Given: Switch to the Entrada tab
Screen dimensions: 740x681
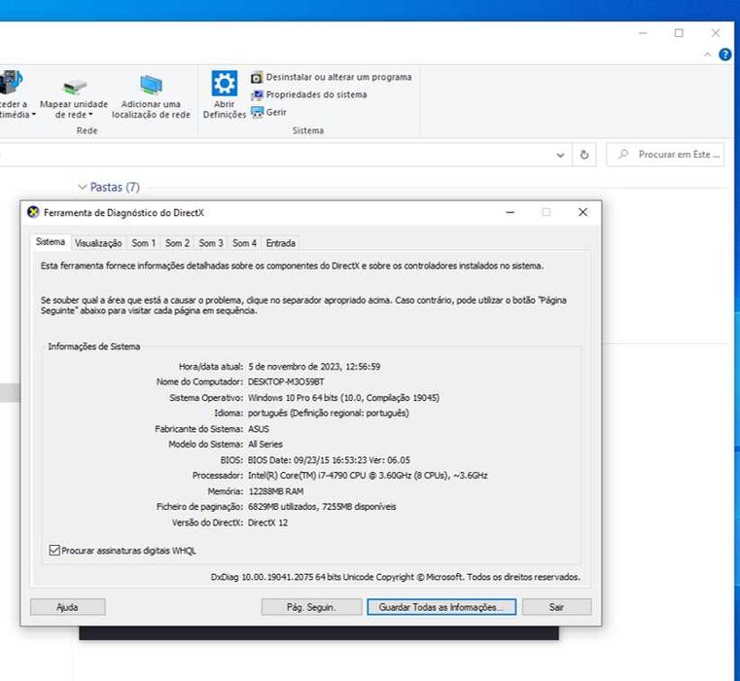Looking at the screenshot, I should pyautogui.click(x=281, y=243).
